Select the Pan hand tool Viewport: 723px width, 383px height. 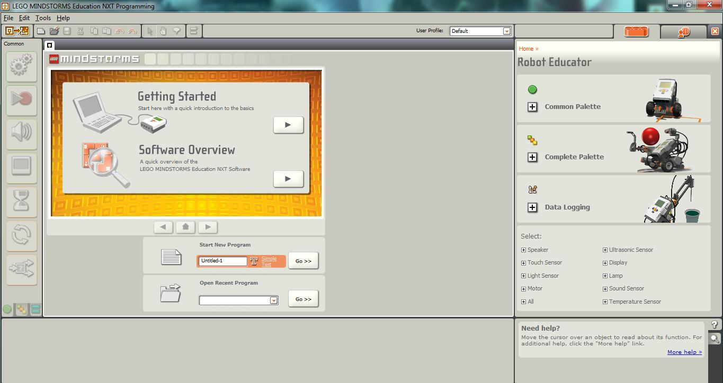point(163,31)
